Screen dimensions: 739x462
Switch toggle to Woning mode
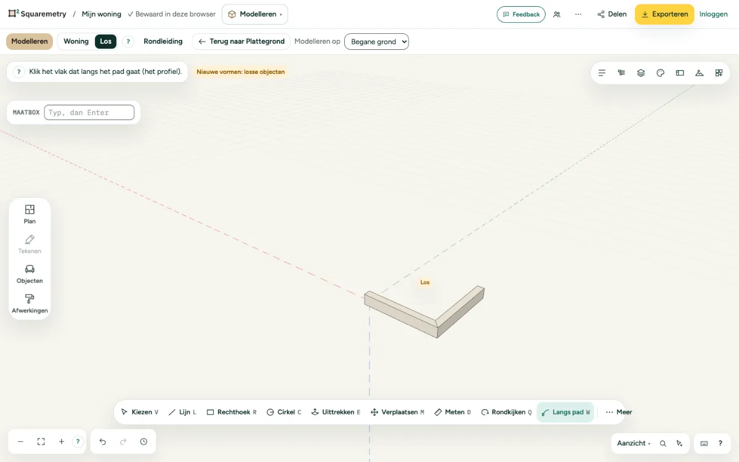[x=76, y=41]
